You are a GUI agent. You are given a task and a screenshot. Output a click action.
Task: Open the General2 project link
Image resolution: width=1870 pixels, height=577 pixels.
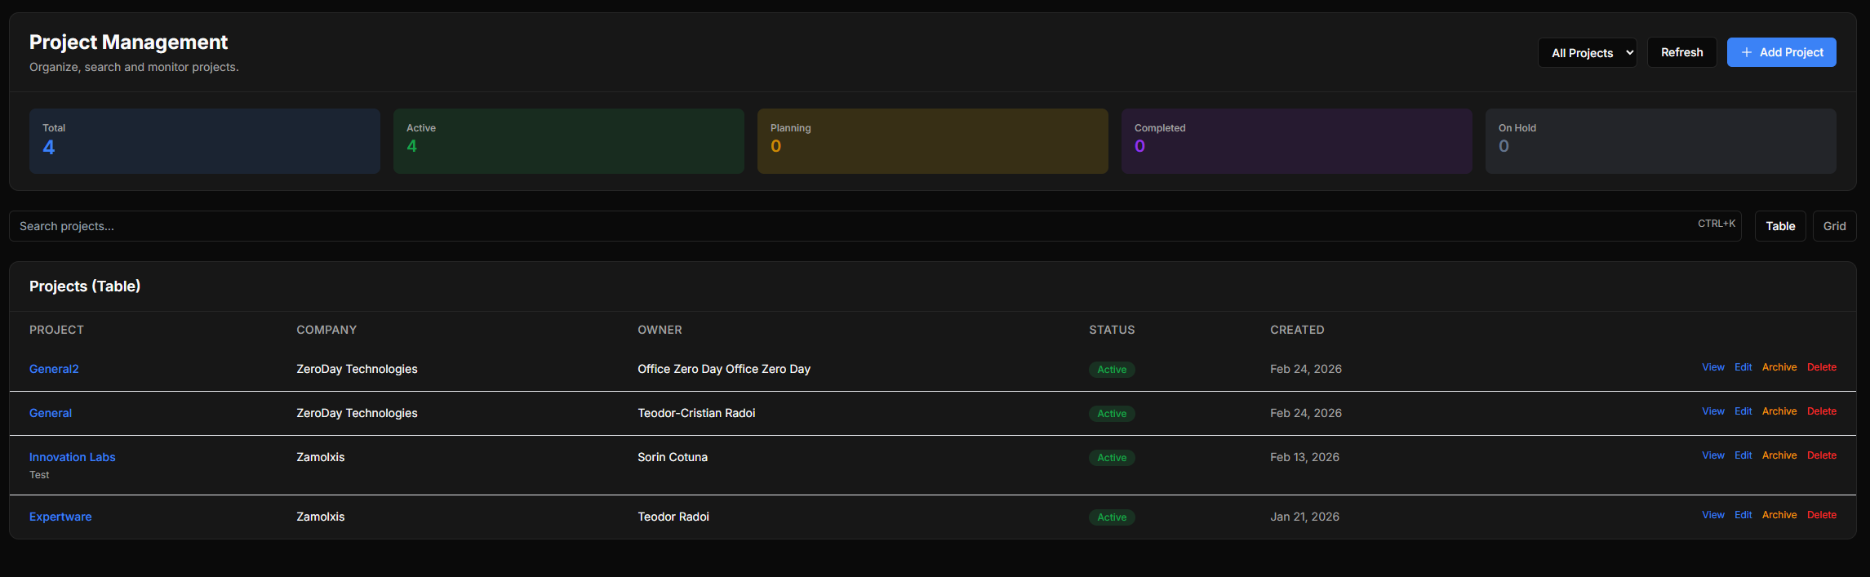point(54,369)
